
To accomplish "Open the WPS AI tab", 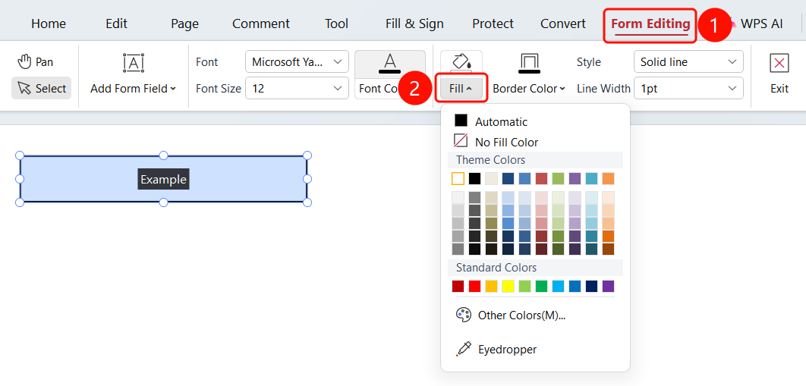I will coord(761,24).
